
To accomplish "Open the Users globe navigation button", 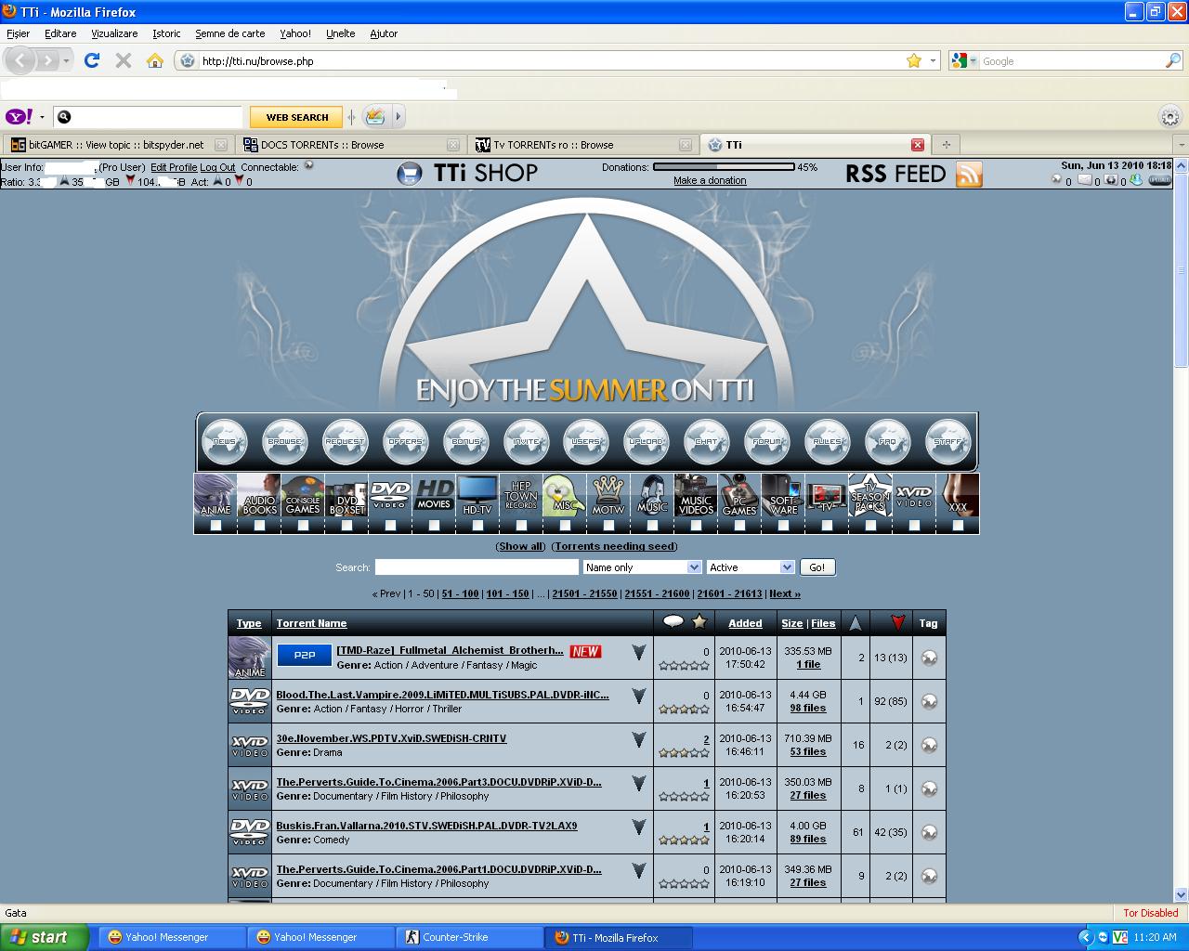I will point(586,442).
